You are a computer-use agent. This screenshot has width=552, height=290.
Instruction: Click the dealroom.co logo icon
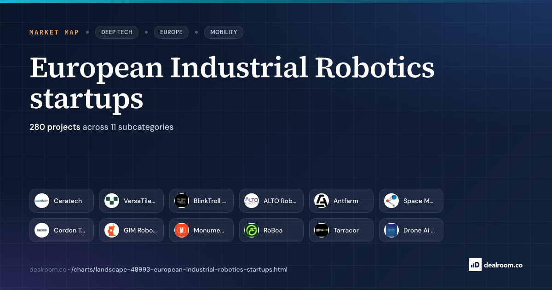[x=475, y=265]
